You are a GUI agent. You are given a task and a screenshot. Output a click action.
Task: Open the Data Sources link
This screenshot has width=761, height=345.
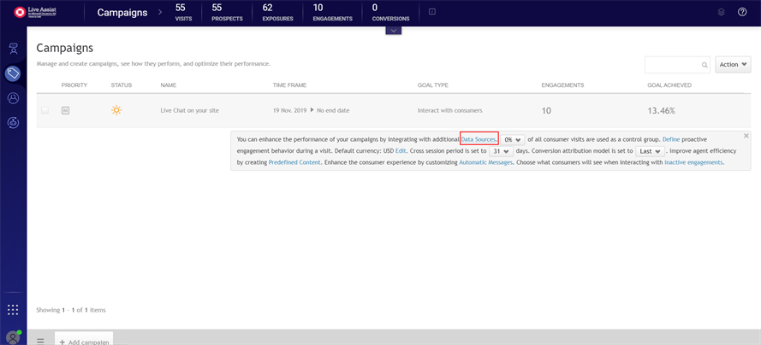[x=479, y=139]
